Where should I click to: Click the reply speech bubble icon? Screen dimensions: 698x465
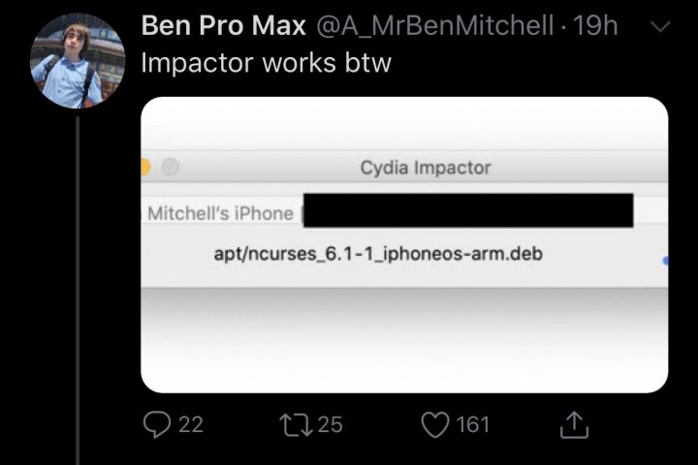(155, 424)
